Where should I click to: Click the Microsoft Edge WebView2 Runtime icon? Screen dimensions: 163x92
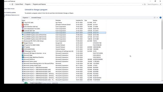tap(23, 57)
